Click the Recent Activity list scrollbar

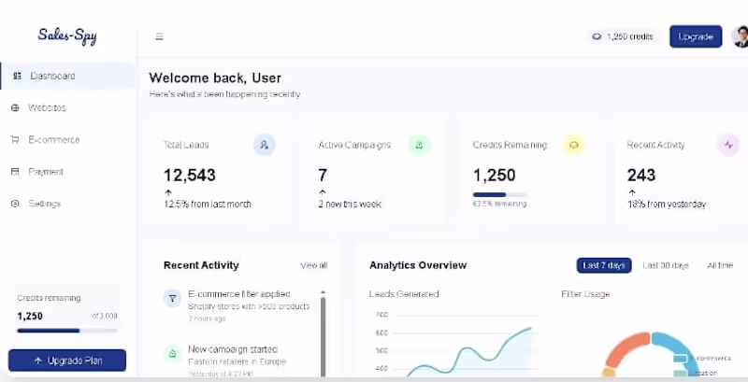[x=323, y=337]
